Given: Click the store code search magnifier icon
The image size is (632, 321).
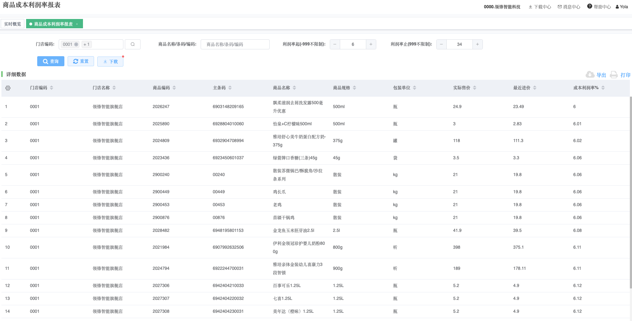Looking at the screenshot, I should pyautogui.click(x=133, y=44).
